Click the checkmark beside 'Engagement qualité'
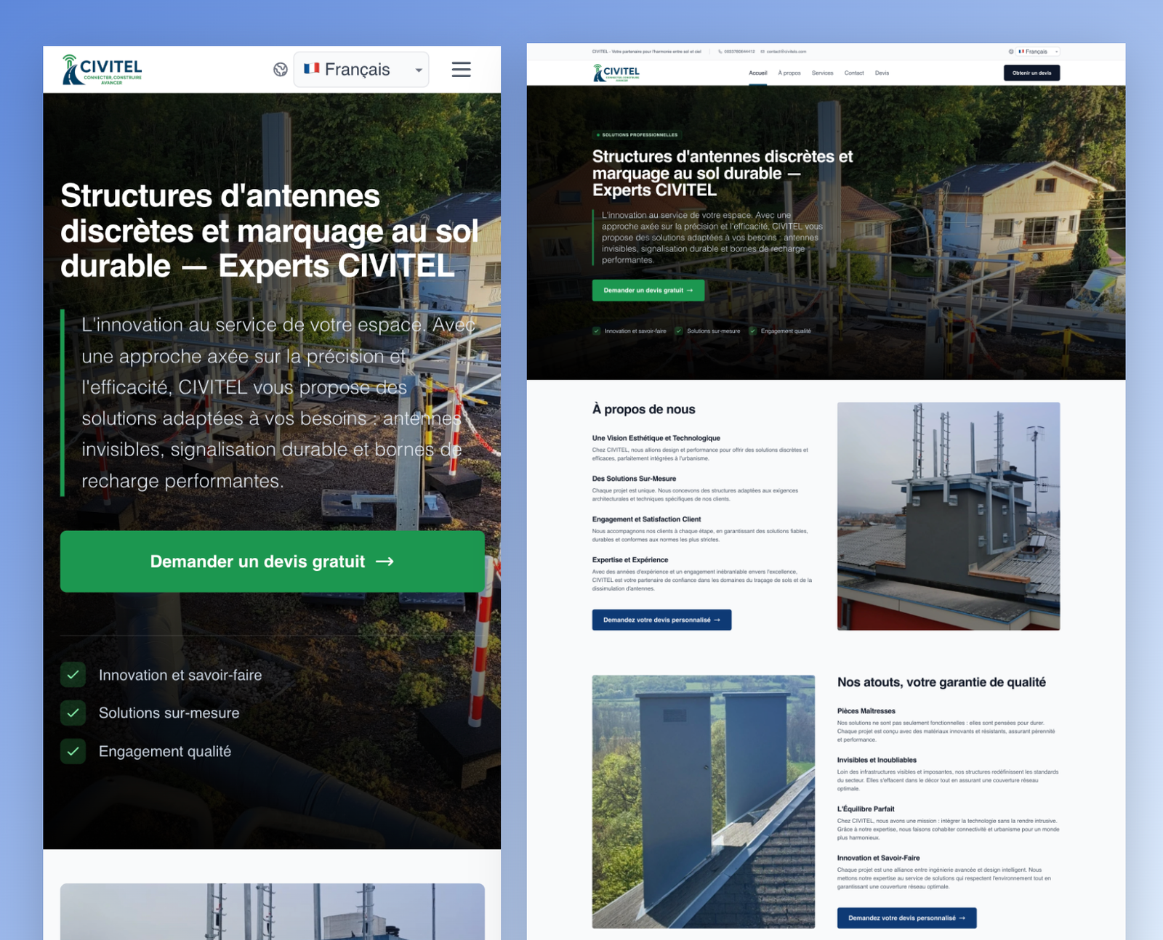Image resolution: width=1163 pixels, height=940 pixels. 73,751
